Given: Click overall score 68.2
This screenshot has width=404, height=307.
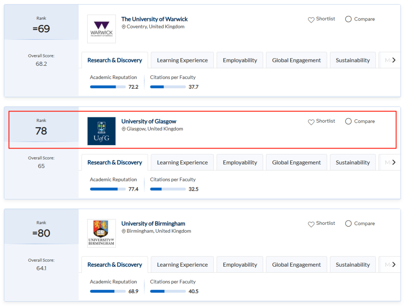Looking at the screenshot, I should click(41, 64).
